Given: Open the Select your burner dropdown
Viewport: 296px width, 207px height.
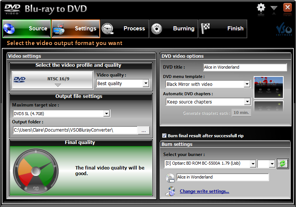Looking at the screenshot, I should coord(253,163).
